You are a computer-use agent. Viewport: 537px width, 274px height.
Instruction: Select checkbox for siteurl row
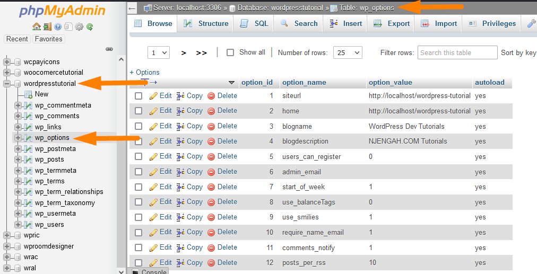coord(138,96)
